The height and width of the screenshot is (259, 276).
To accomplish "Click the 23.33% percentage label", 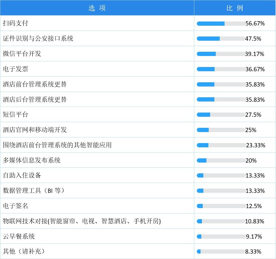I will point(256,145).
